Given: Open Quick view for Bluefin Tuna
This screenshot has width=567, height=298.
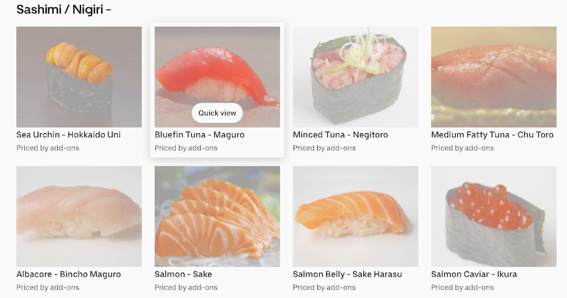Looking at the screenshot, I should click(217, 113).
